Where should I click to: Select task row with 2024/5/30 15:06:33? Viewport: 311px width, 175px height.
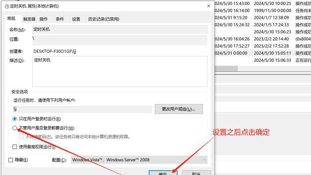pyautogui.click(x=263, y=60)
